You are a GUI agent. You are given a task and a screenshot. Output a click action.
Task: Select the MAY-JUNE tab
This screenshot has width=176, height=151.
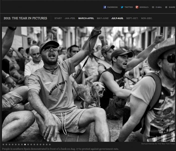pos(103,18)
